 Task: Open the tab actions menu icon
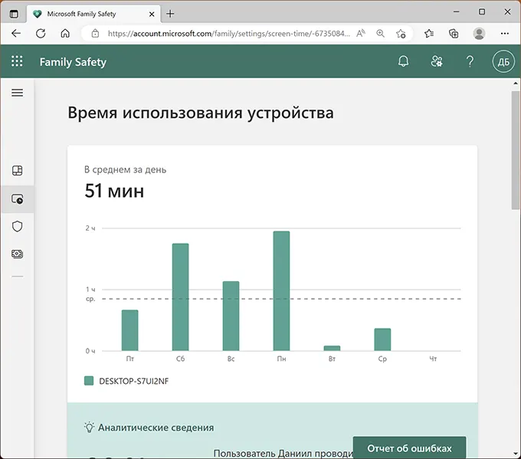click(x=14, y=14)
